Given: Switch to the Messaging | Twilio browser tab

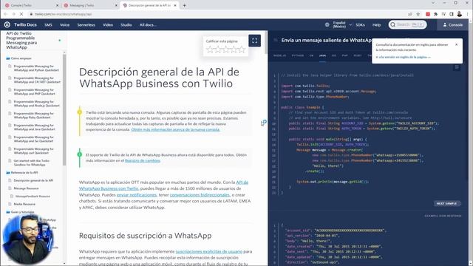Looking at the screenshot, I should (x=90, y=5).
